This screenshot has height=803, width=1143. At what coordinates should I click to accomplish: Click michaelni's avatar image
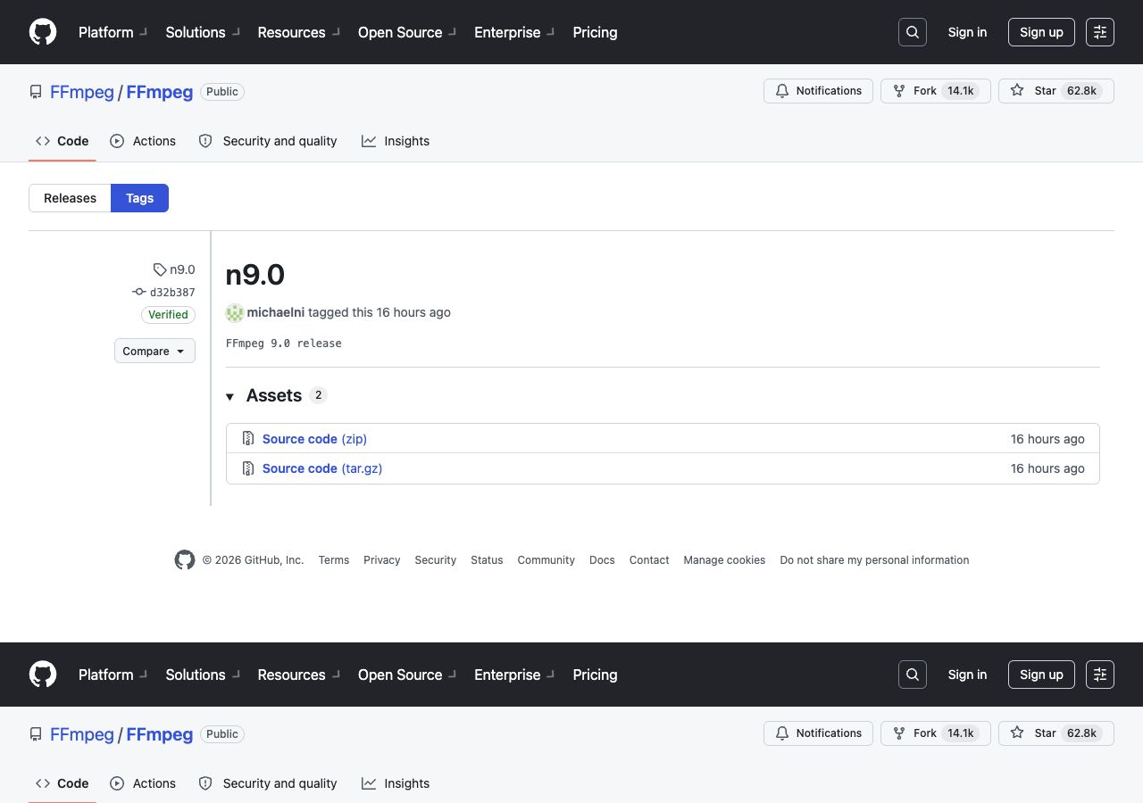(235, 312)
